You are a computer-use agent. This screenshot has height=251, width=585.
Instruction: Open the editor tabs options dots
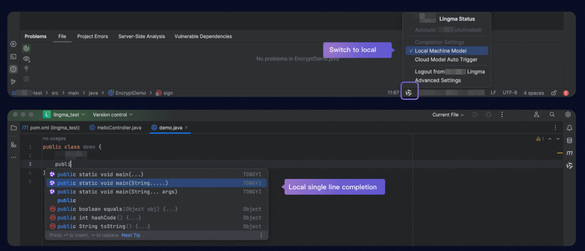coord(555,128)
